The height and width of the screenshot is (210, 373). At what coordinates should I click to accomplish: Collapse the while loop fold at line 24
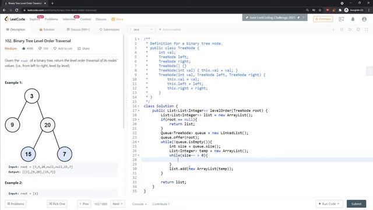click(139, 142)
